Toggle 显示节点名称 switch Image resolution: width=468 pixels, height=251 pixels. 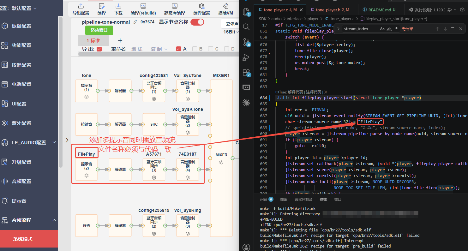coord(197,22)
